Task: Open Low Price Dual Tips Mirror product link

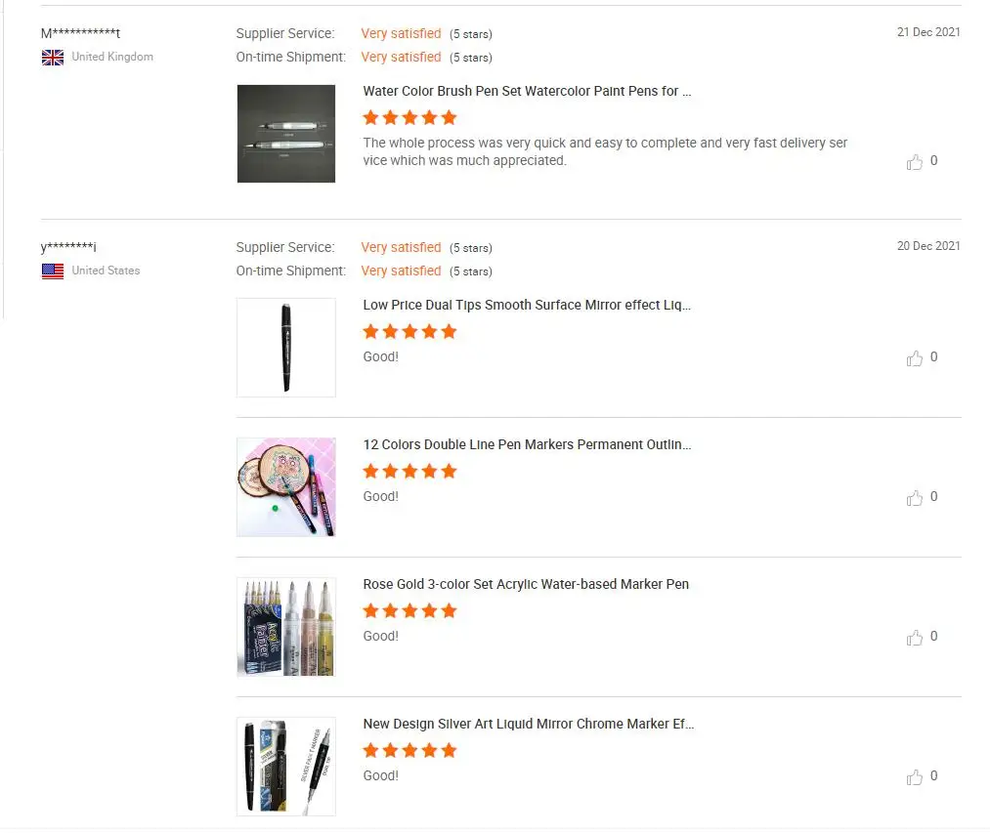Action: pyautogui.click(x=527, y=306)
